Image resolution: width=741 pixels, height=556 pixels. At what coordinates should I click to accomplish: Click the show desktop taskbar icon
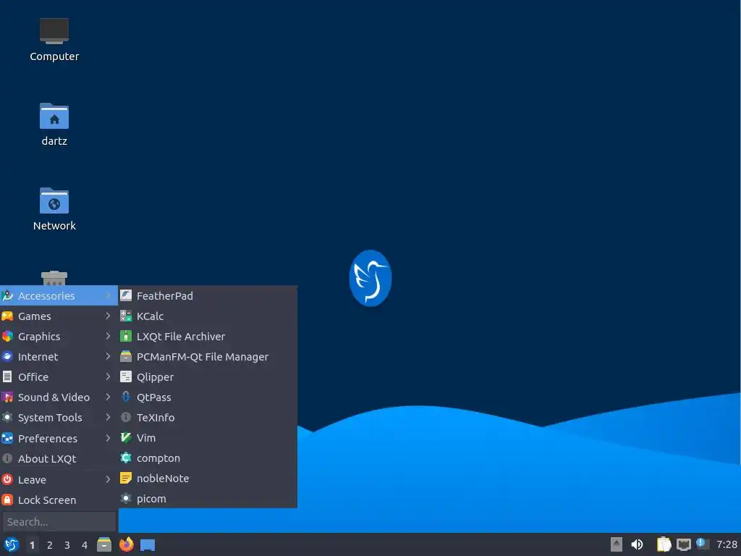(x=148, y=545)
